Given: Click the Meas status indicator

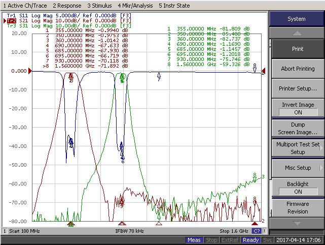Looking at the screenshot, I should point(194,240).
